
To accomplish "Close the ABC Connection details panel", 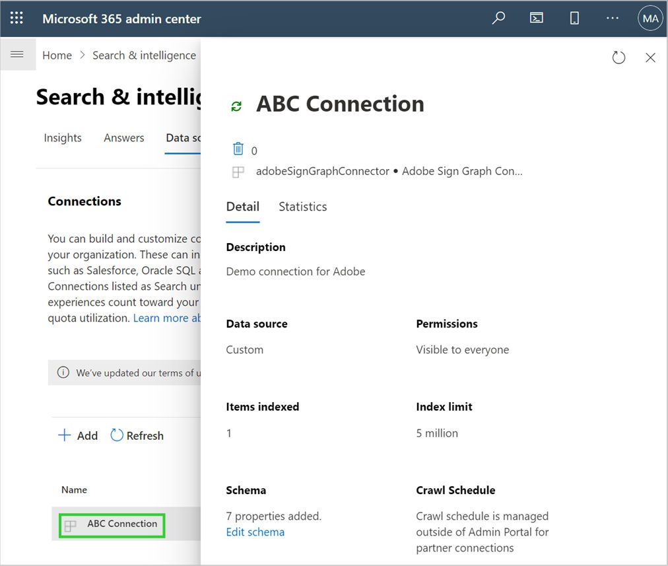I will 650,57.
